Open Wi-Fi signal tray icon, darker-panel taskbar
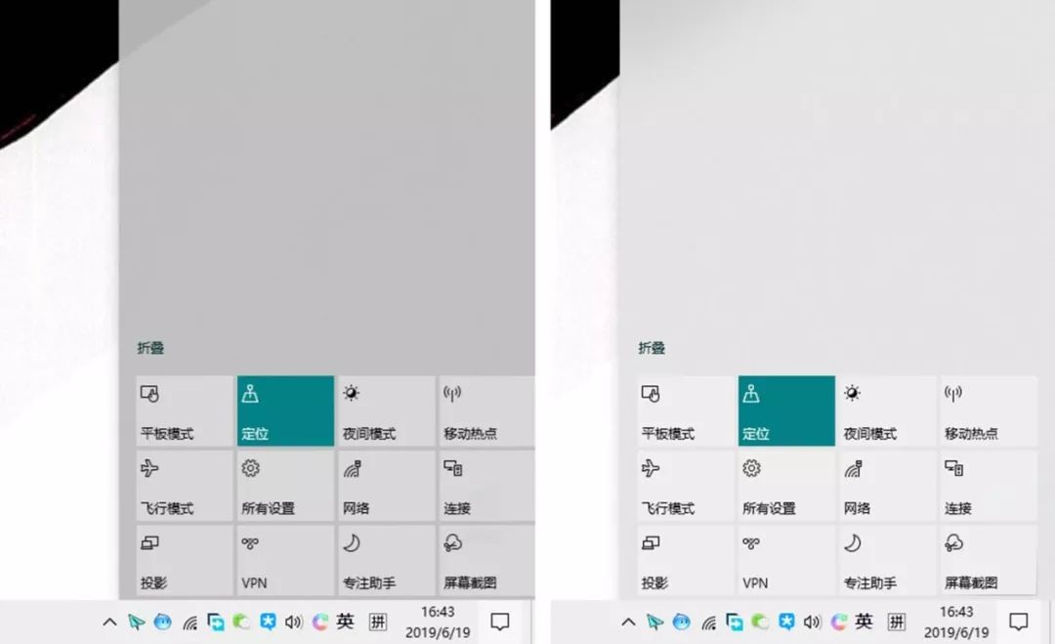The image size is (1055, 644). coord(190,623)
